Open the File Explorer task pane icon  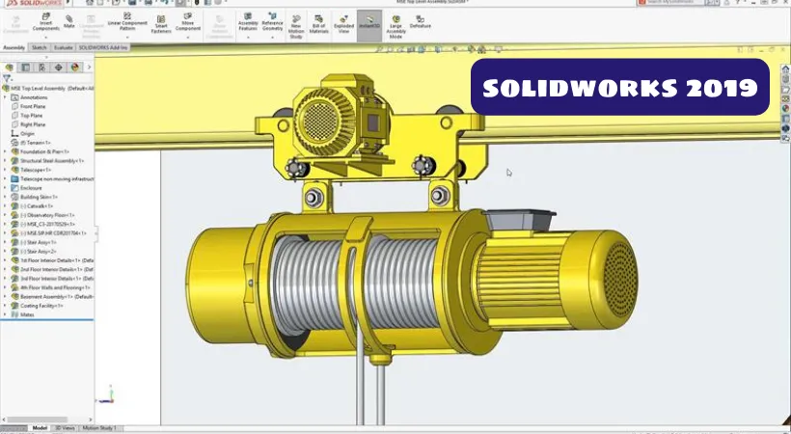coord(785,89)
